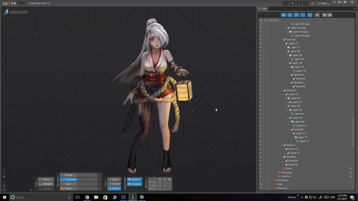The width and height of the screenshot is (358, 201).
Task: Enable the Rotate transform tool
Action: (68, 175)
